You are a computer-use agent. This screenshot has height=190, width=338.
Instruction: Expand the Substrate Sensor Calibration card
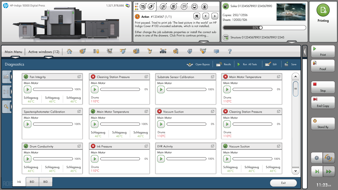point(213,77)
